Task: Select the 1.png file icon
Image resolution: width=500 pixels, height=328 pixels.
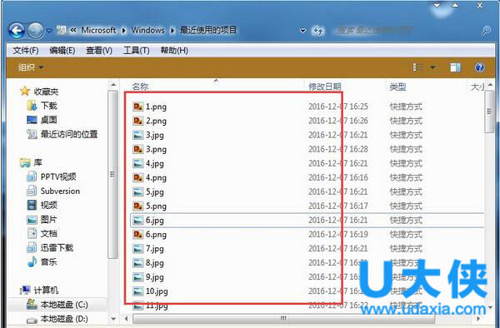Action: click(138, 107)
